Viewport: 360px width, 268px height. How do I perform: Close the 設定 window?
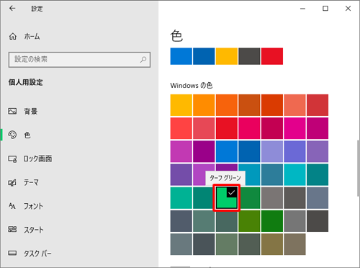[x=348, y=9]
